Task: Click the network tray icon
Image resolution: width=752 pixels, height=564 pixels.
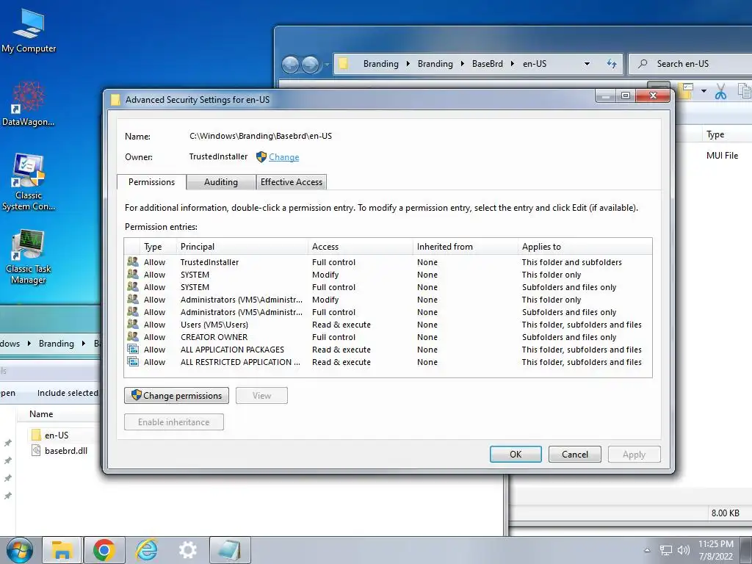Action: click(665, 550)
